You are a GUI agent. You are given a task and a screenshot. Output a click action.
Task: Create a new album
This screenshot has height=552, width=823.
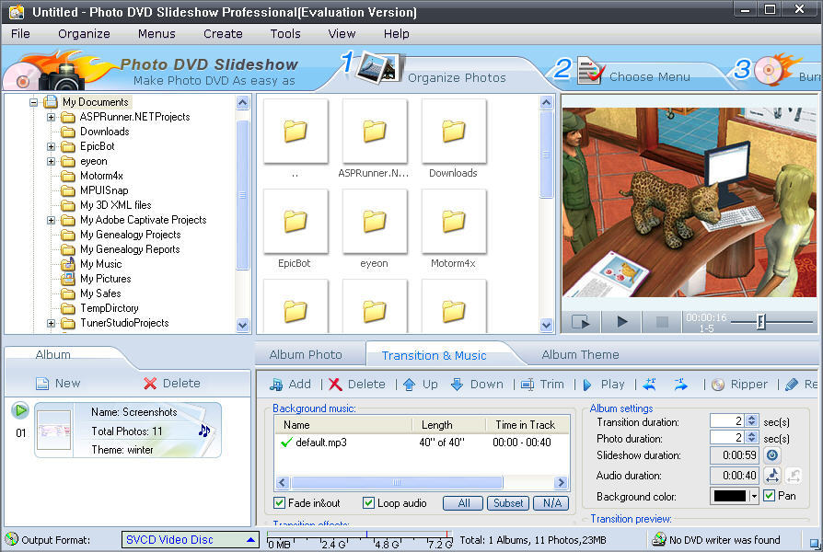pyautogui.click(x=59, y=384)
